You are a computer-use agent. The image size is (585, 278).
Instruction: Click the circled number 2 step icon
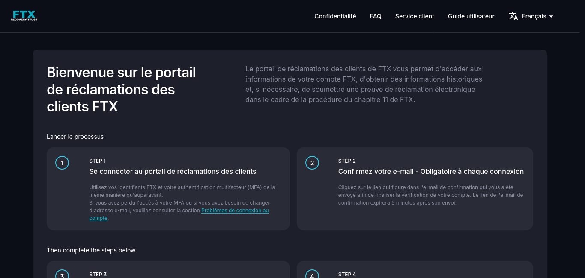coord(312,163)
